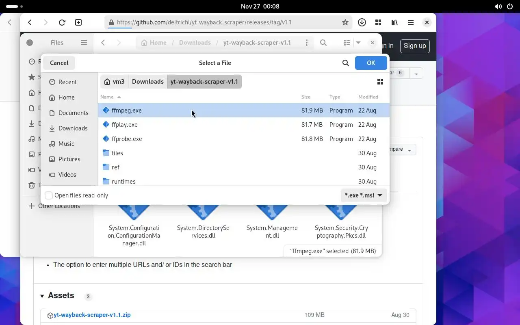Open system volume indicator in top bar
Image resolution: width=520 pixels, height=325 pixels.
tap(498, 6)
